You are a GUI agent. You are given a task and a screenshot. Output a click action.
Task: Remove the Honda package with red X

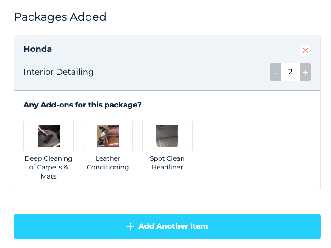pyautogui.click(x=305, y=50)
